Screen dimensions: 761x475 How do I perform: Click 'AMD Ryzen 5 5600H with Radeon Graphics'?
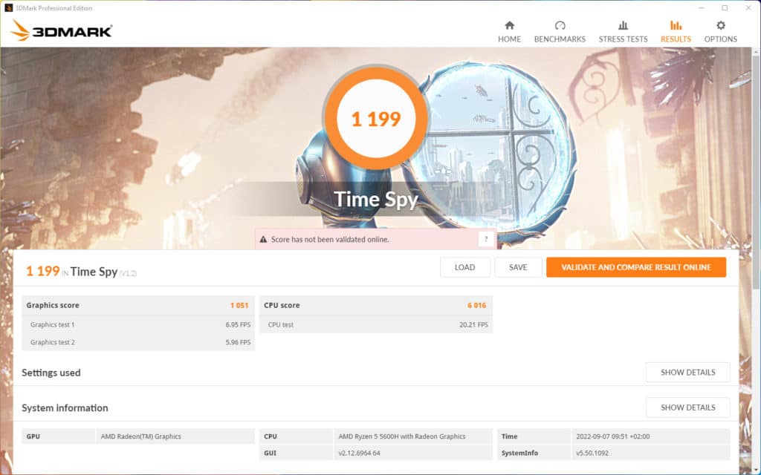pos(402,436)
